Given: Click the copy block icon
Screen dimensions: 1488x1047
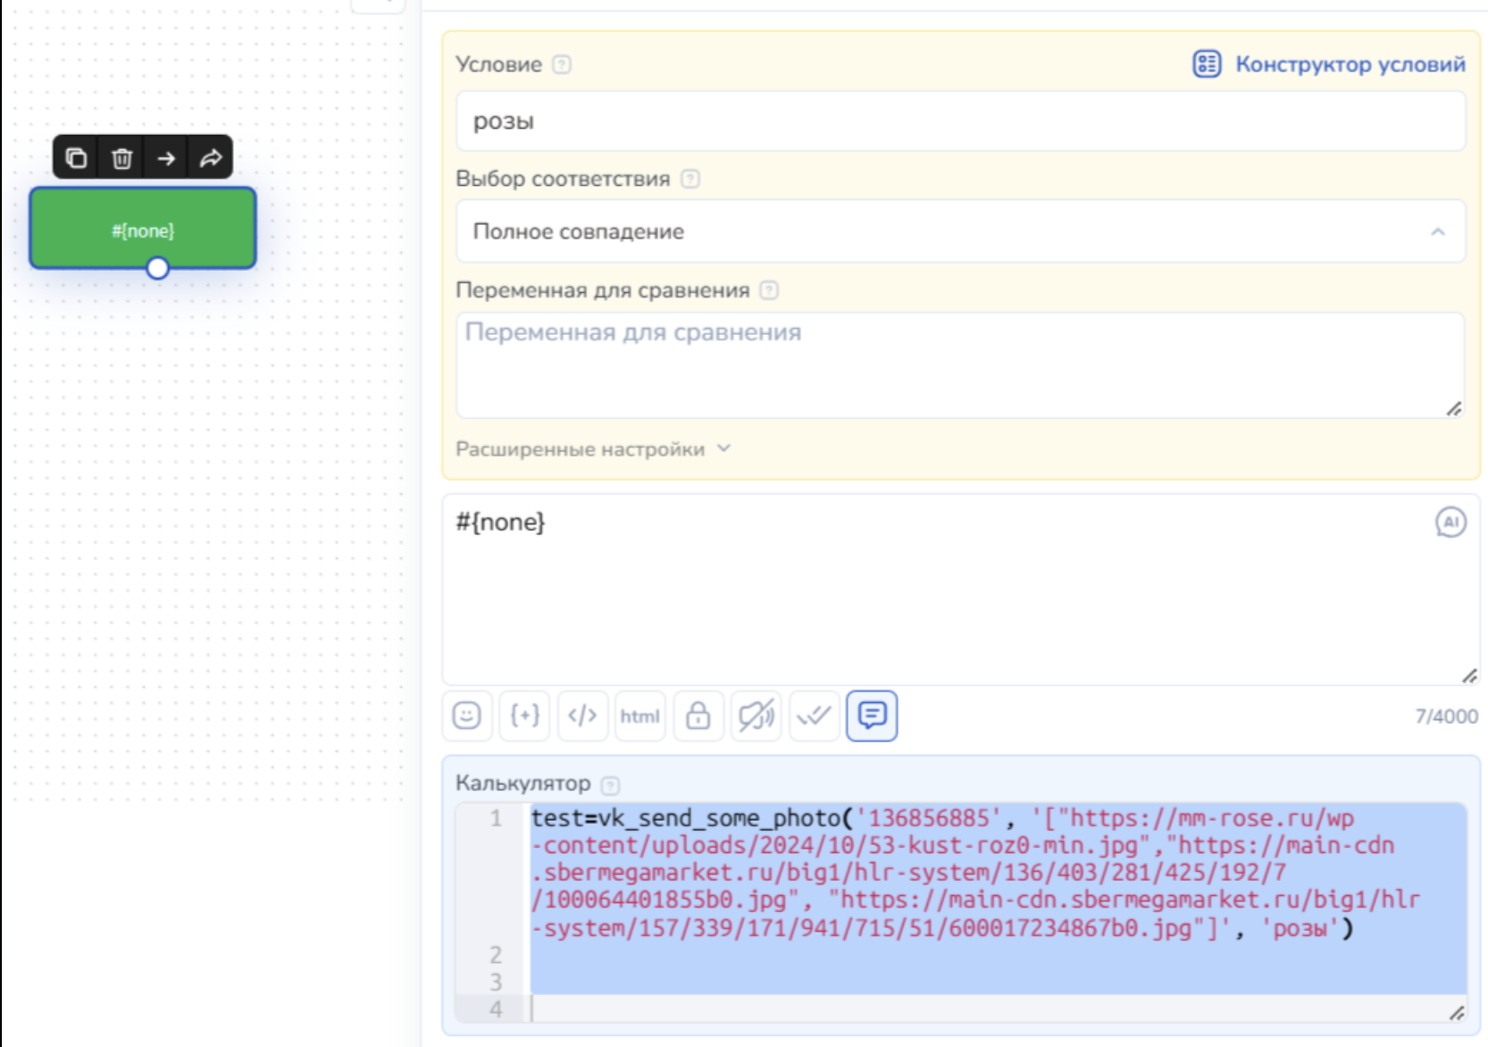Looking at the screenshot, I should 77,158.
